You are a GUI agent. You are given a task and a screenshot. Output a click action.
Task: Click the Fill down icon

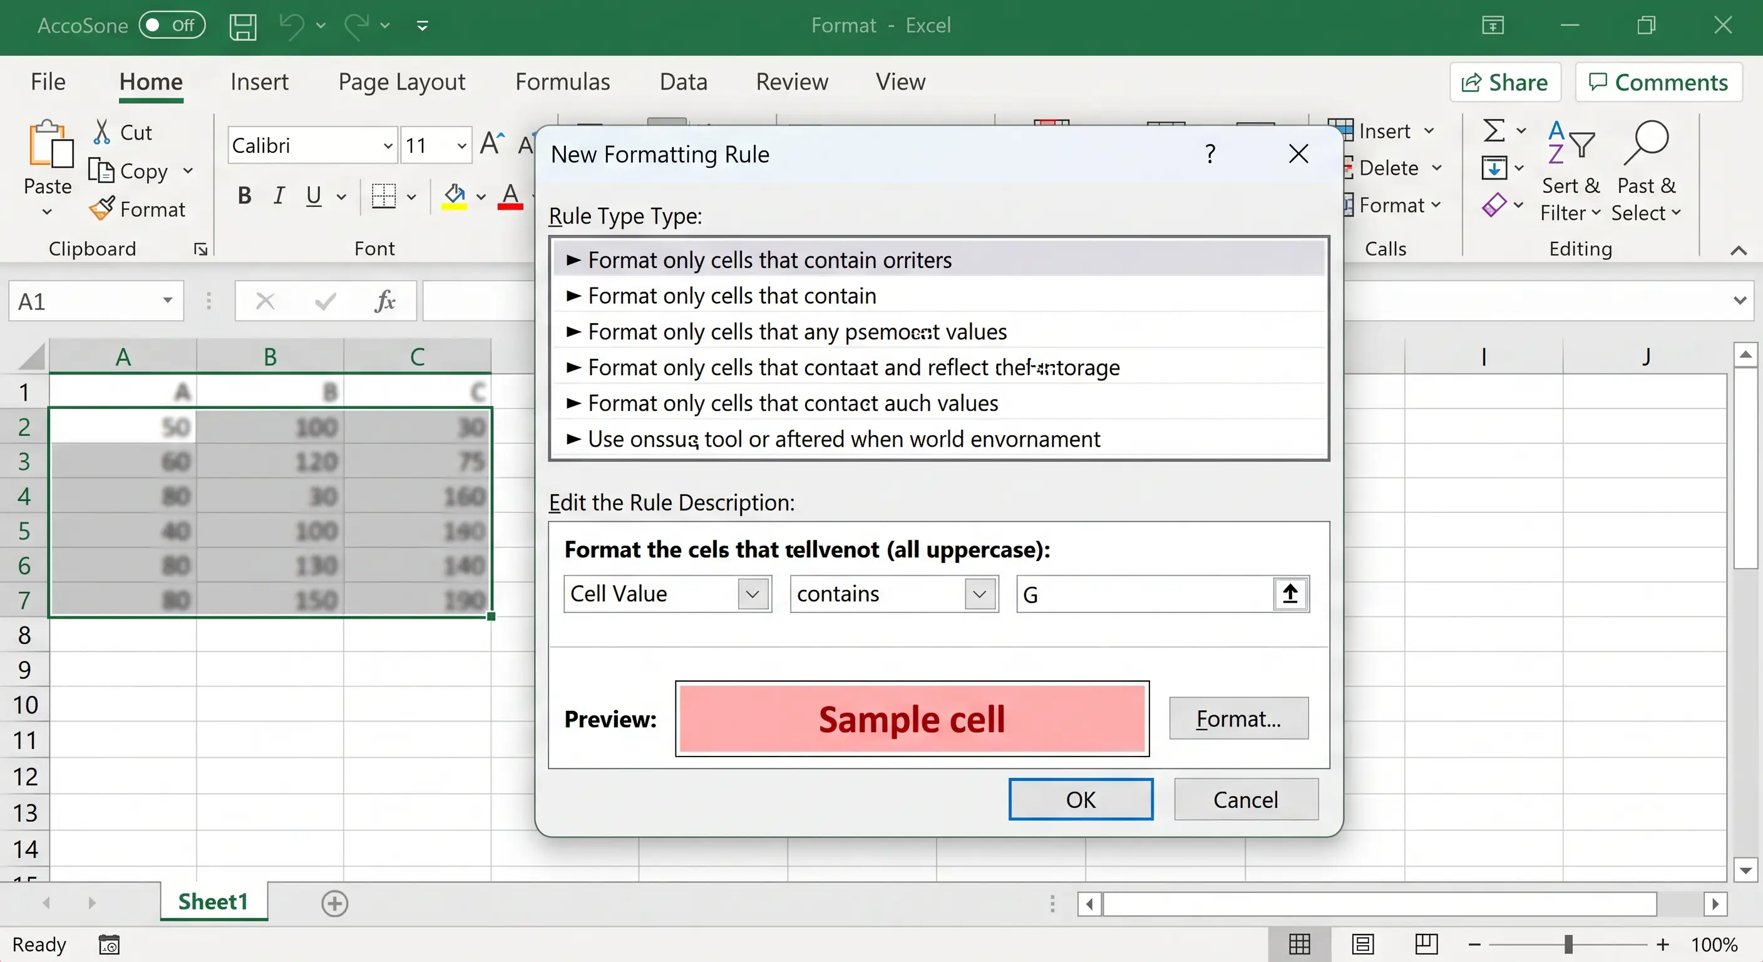tap(1494, 168)
